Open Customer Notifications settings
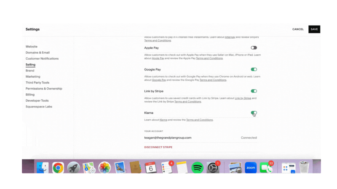The width and height of the screenshot is (337, 189). [x=42, y=58]
